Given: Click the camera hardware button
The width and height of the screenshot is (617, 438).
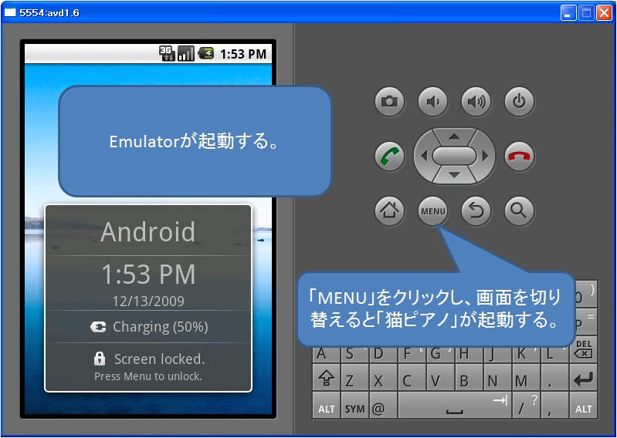Looking at the screenshot, I should 389,102.
